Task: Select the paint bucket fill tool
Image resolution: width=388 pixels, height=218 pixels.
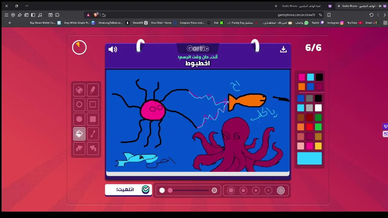Action: click(79, 134)
